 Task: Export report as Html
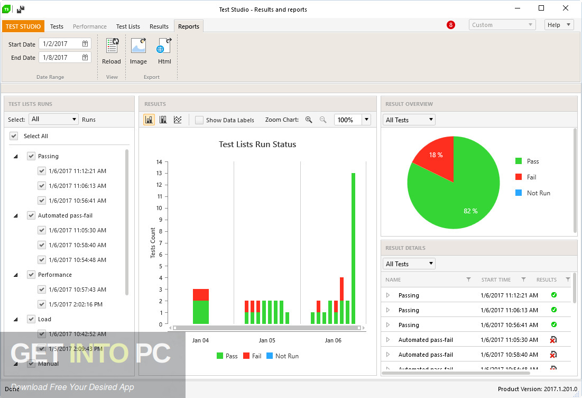tap(164, 46)
